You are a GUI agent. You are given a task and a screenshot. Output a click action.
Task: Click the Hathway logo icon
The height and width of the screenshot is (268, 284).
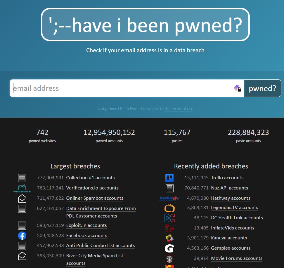(169, 198)
